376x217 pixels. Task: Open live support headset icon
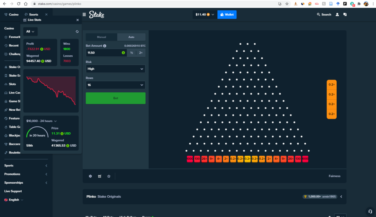pos(370,211)
